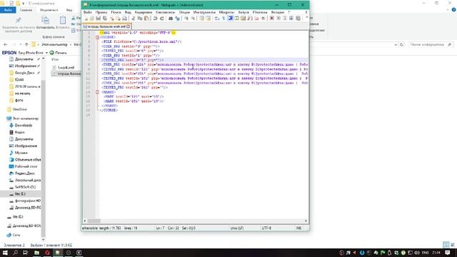This screenshot has height=257, width=457.
Task: Switch to the Вид ribbon tab in Explorer
Action: click(69, 10)
